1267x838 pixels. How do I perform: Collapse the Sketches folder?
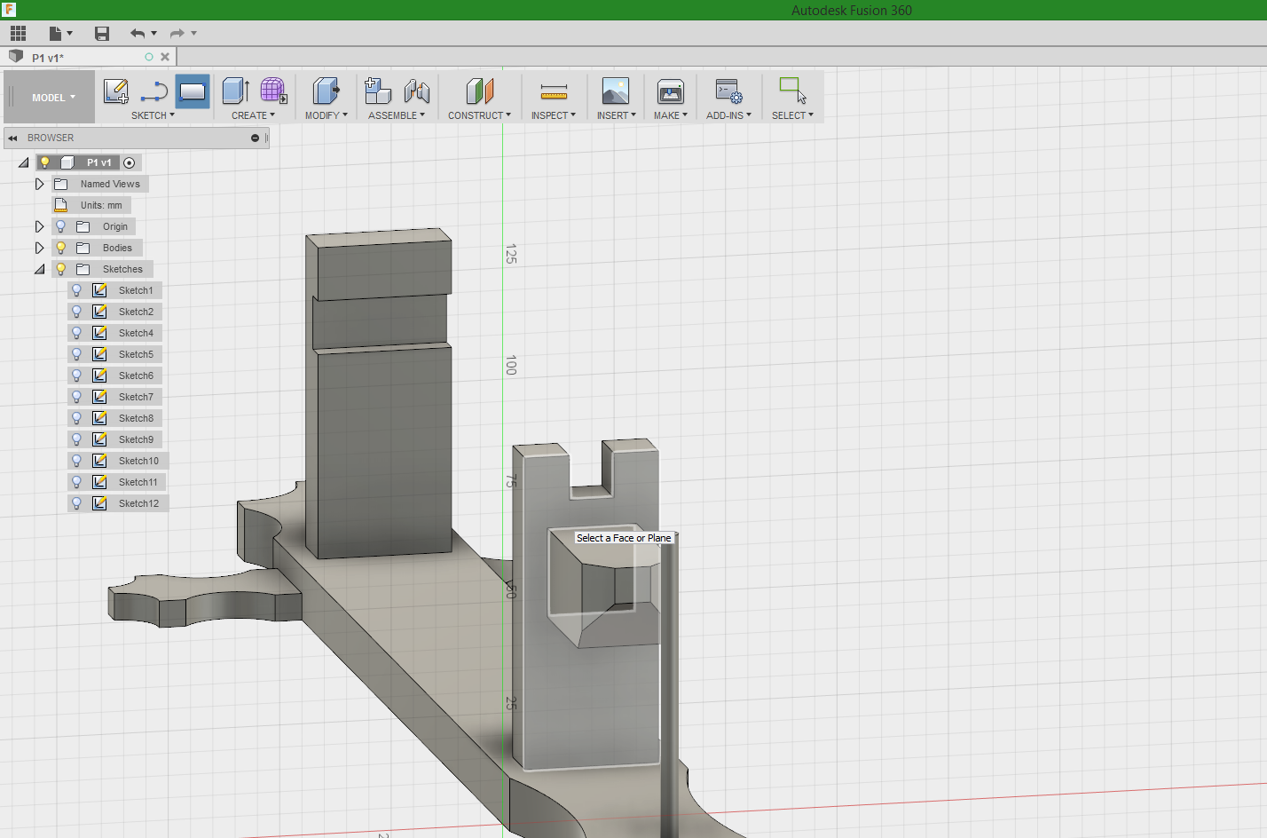tap(40, 269)
